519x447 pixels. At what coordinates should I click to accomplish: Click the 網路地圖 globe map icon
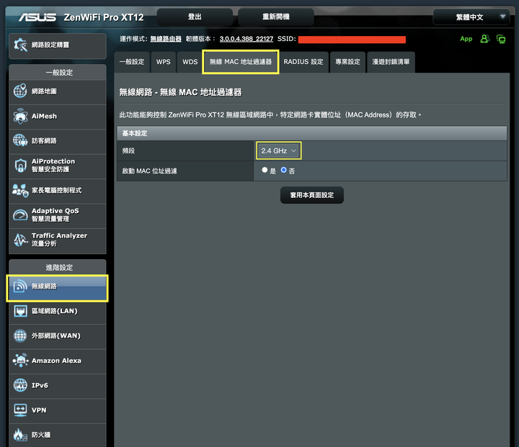click(x=20, y=91)
